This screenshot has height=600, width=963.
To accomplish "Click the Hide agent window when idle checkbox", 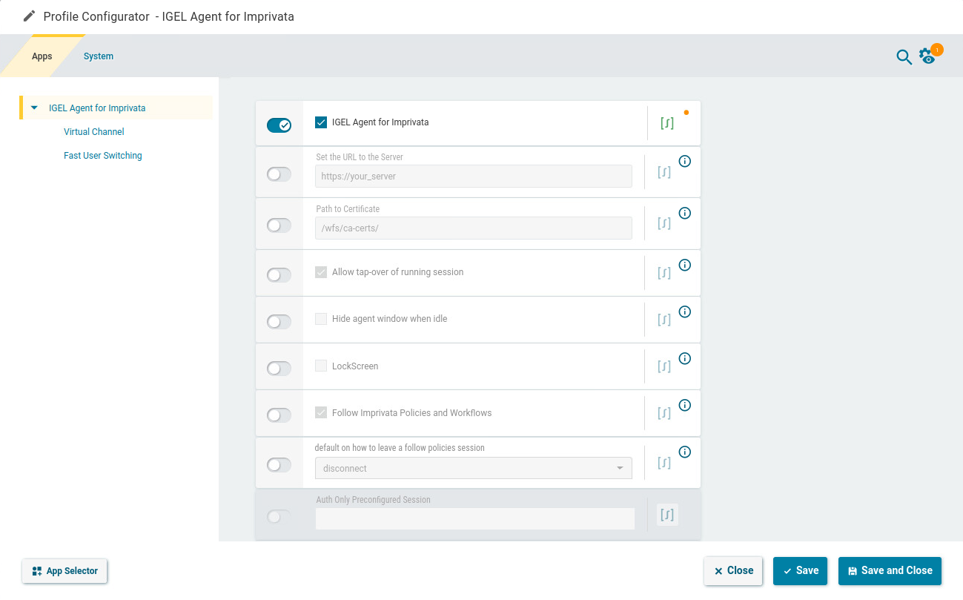I will (321, 319).
